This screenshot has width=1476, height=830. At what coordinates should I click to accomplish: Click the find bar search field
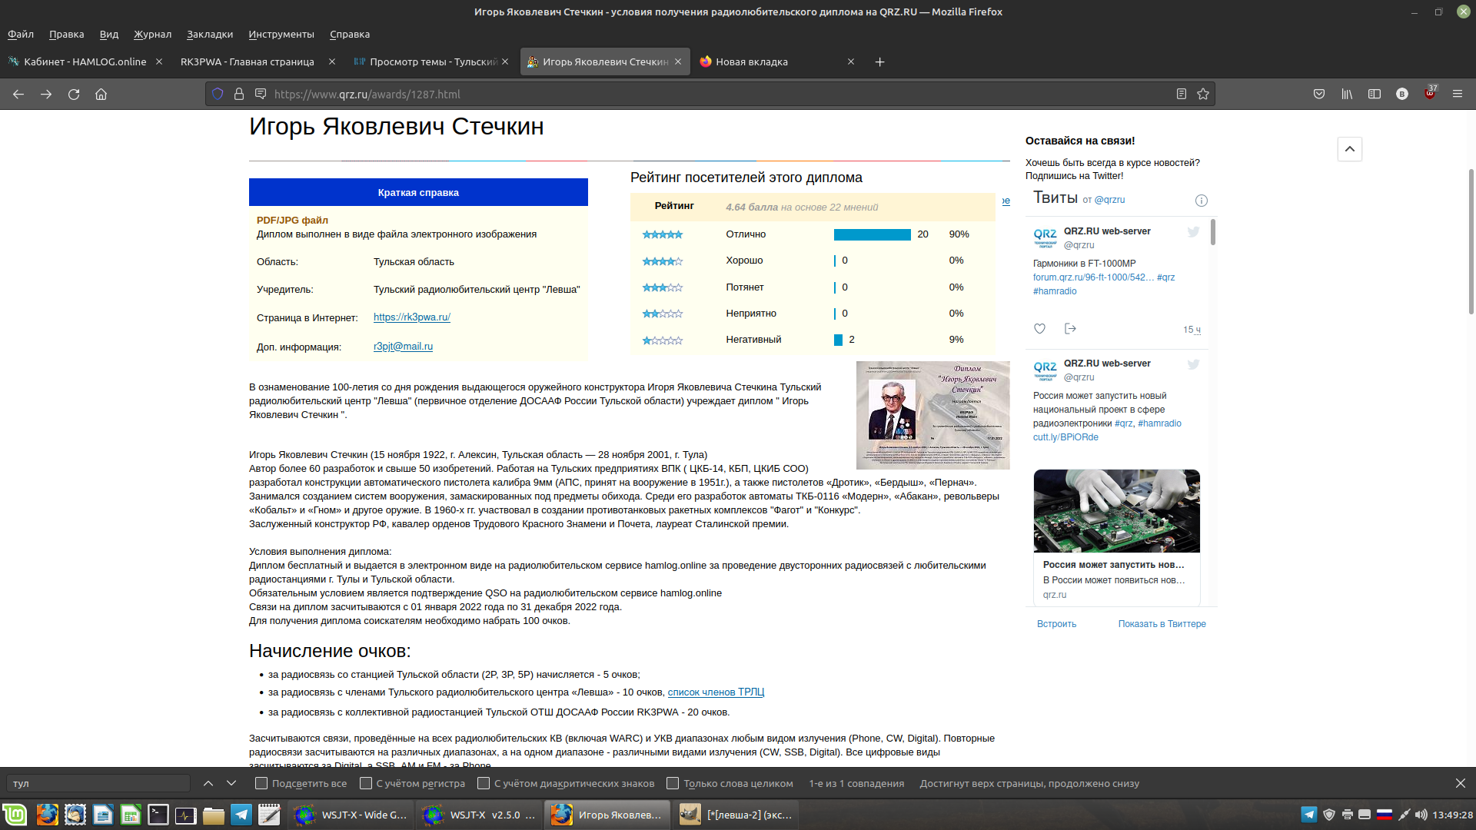tap(98, 783)
